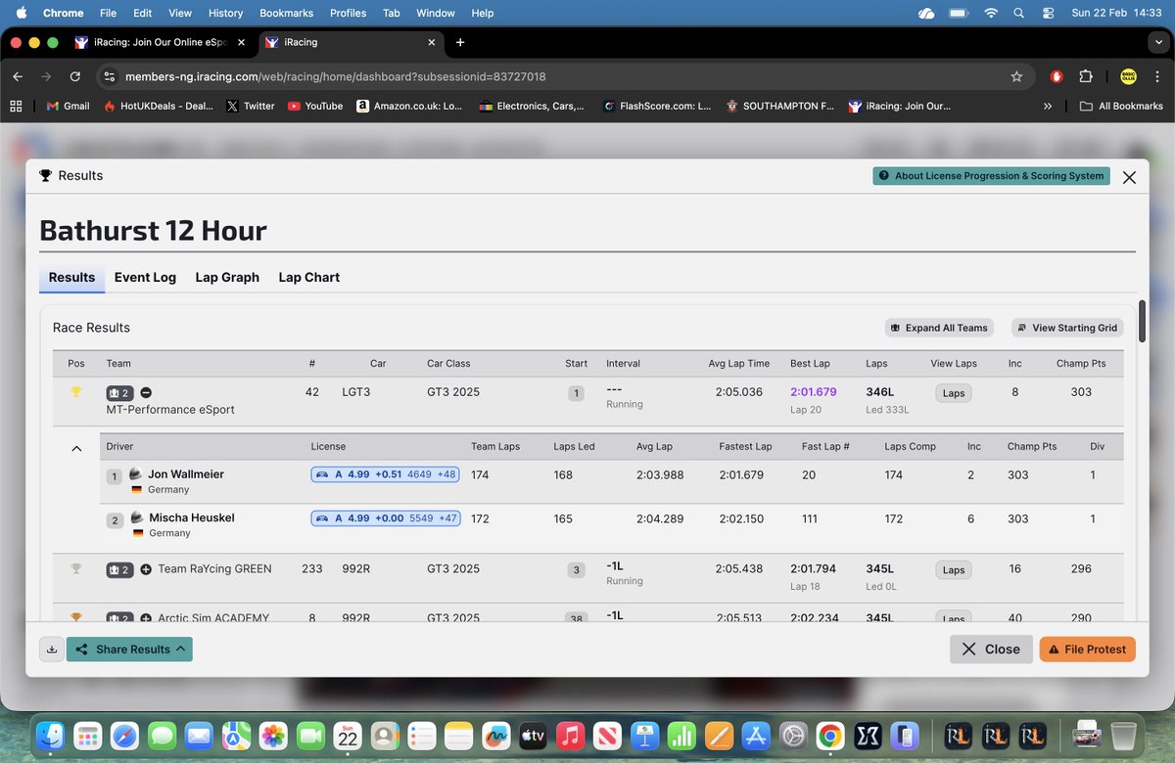Screen dimensions: 1175x763
Task: Click Expand All Teams button
Action: coord(939,328)
